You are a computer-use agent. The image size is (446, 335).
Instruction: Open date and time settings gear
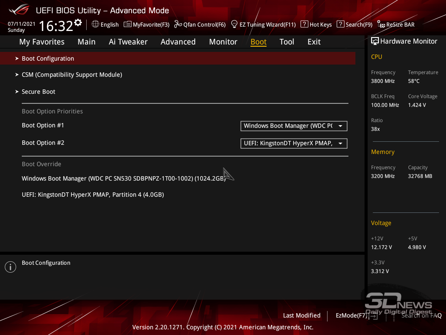78,22
